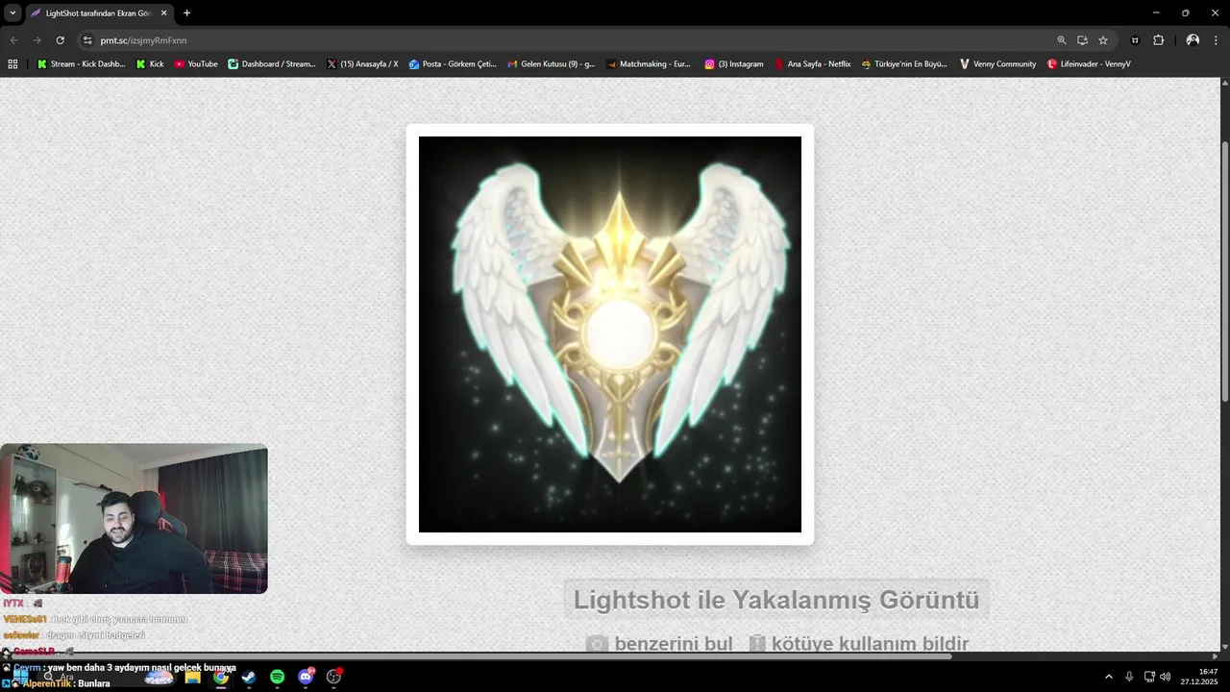Click the browser forward arrow
The width and height of the screenshot is (1230, 692).
coord(37,40)
